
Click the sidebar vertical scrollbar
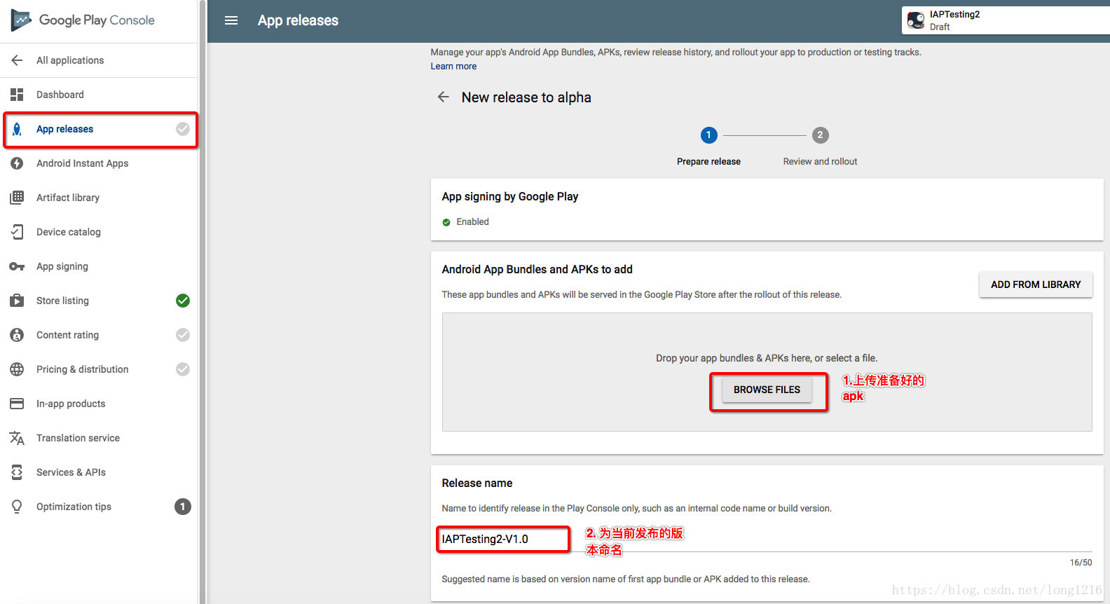pyautogui.click(x=203, y=302)
